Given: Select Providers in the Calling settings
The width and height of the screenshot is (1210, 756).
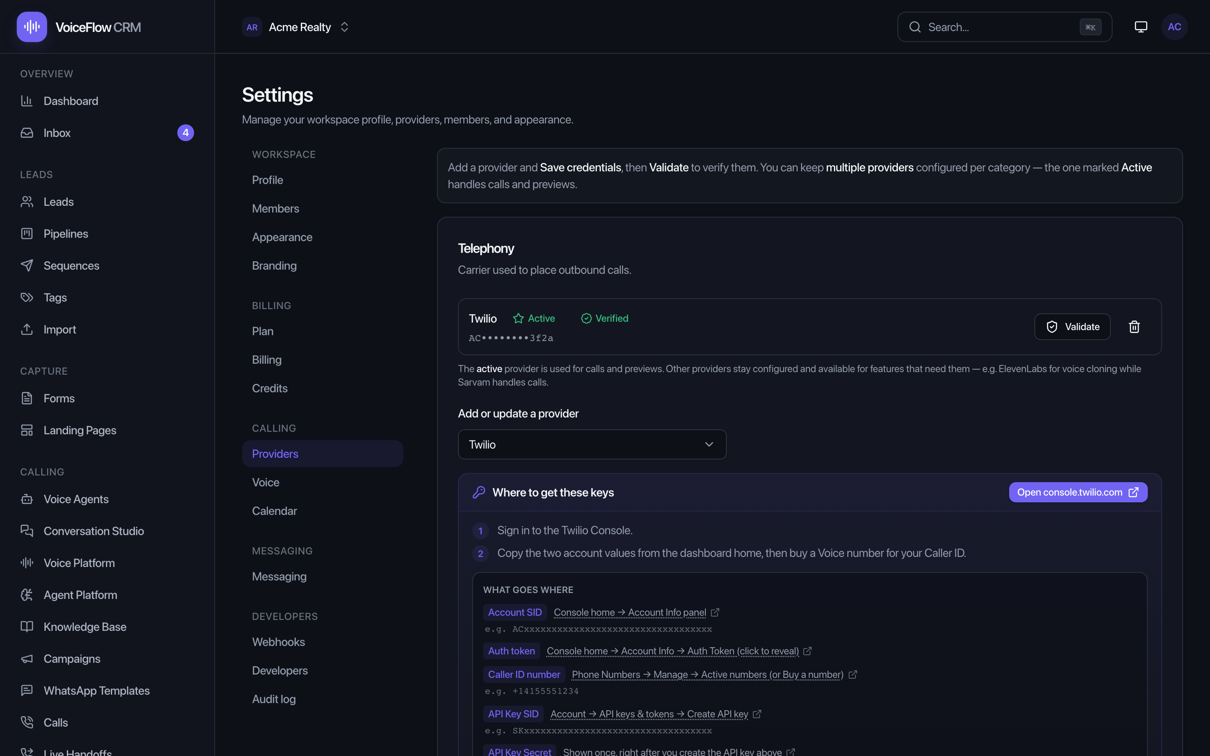Looking at the screenshot, I should 323,454.
